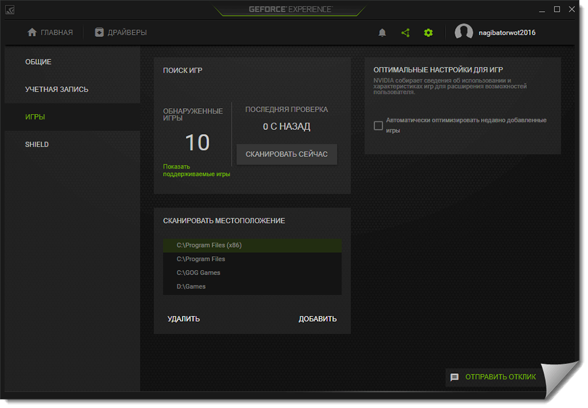This screenshot has width=588, height=408.
Task: Select the C:\Program Files (x86) location
Action: pyautogui.click(x=209, y=245)
